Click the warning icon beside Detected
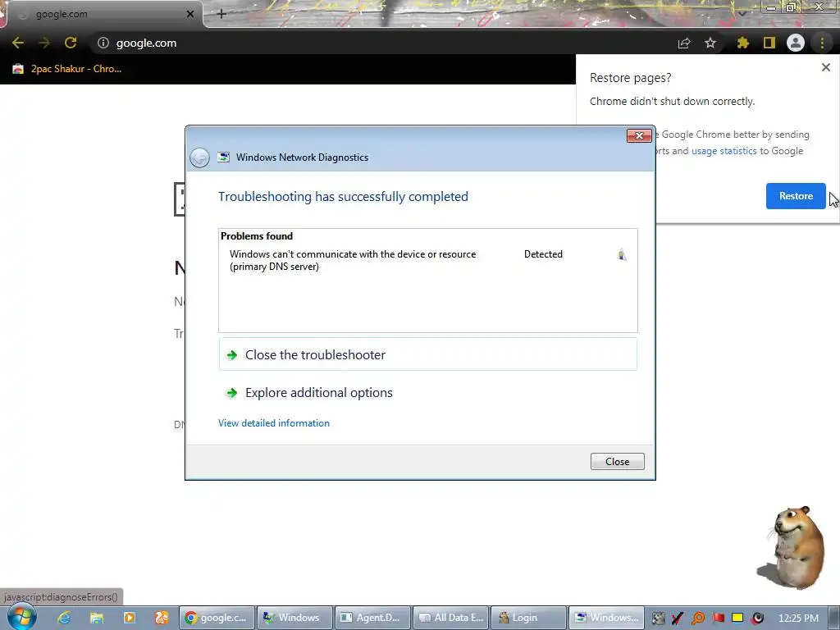 click(x=622, y=255)
